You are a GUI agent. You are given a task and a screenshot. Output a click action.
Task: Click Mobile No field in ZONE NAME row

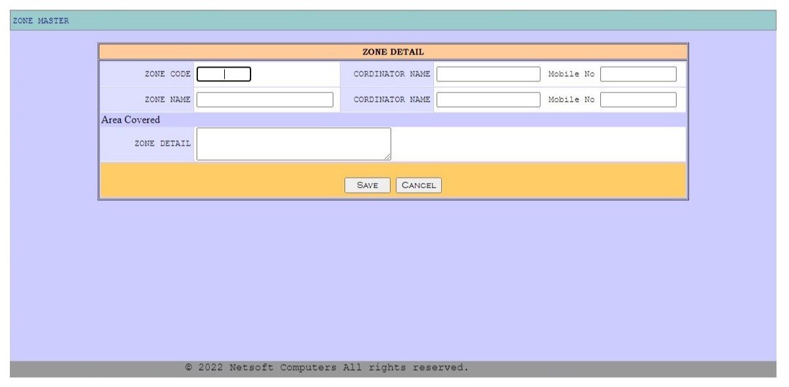pos(638,100)
